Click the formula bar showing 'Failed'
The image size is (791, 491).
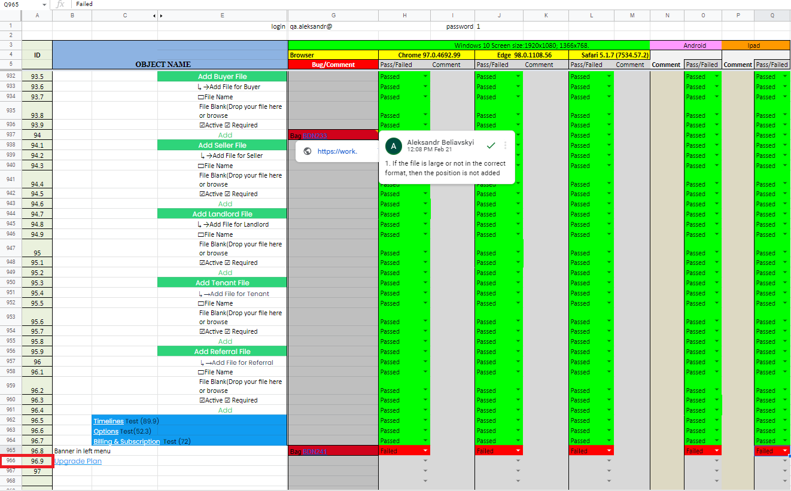click(x=431, y=4)
